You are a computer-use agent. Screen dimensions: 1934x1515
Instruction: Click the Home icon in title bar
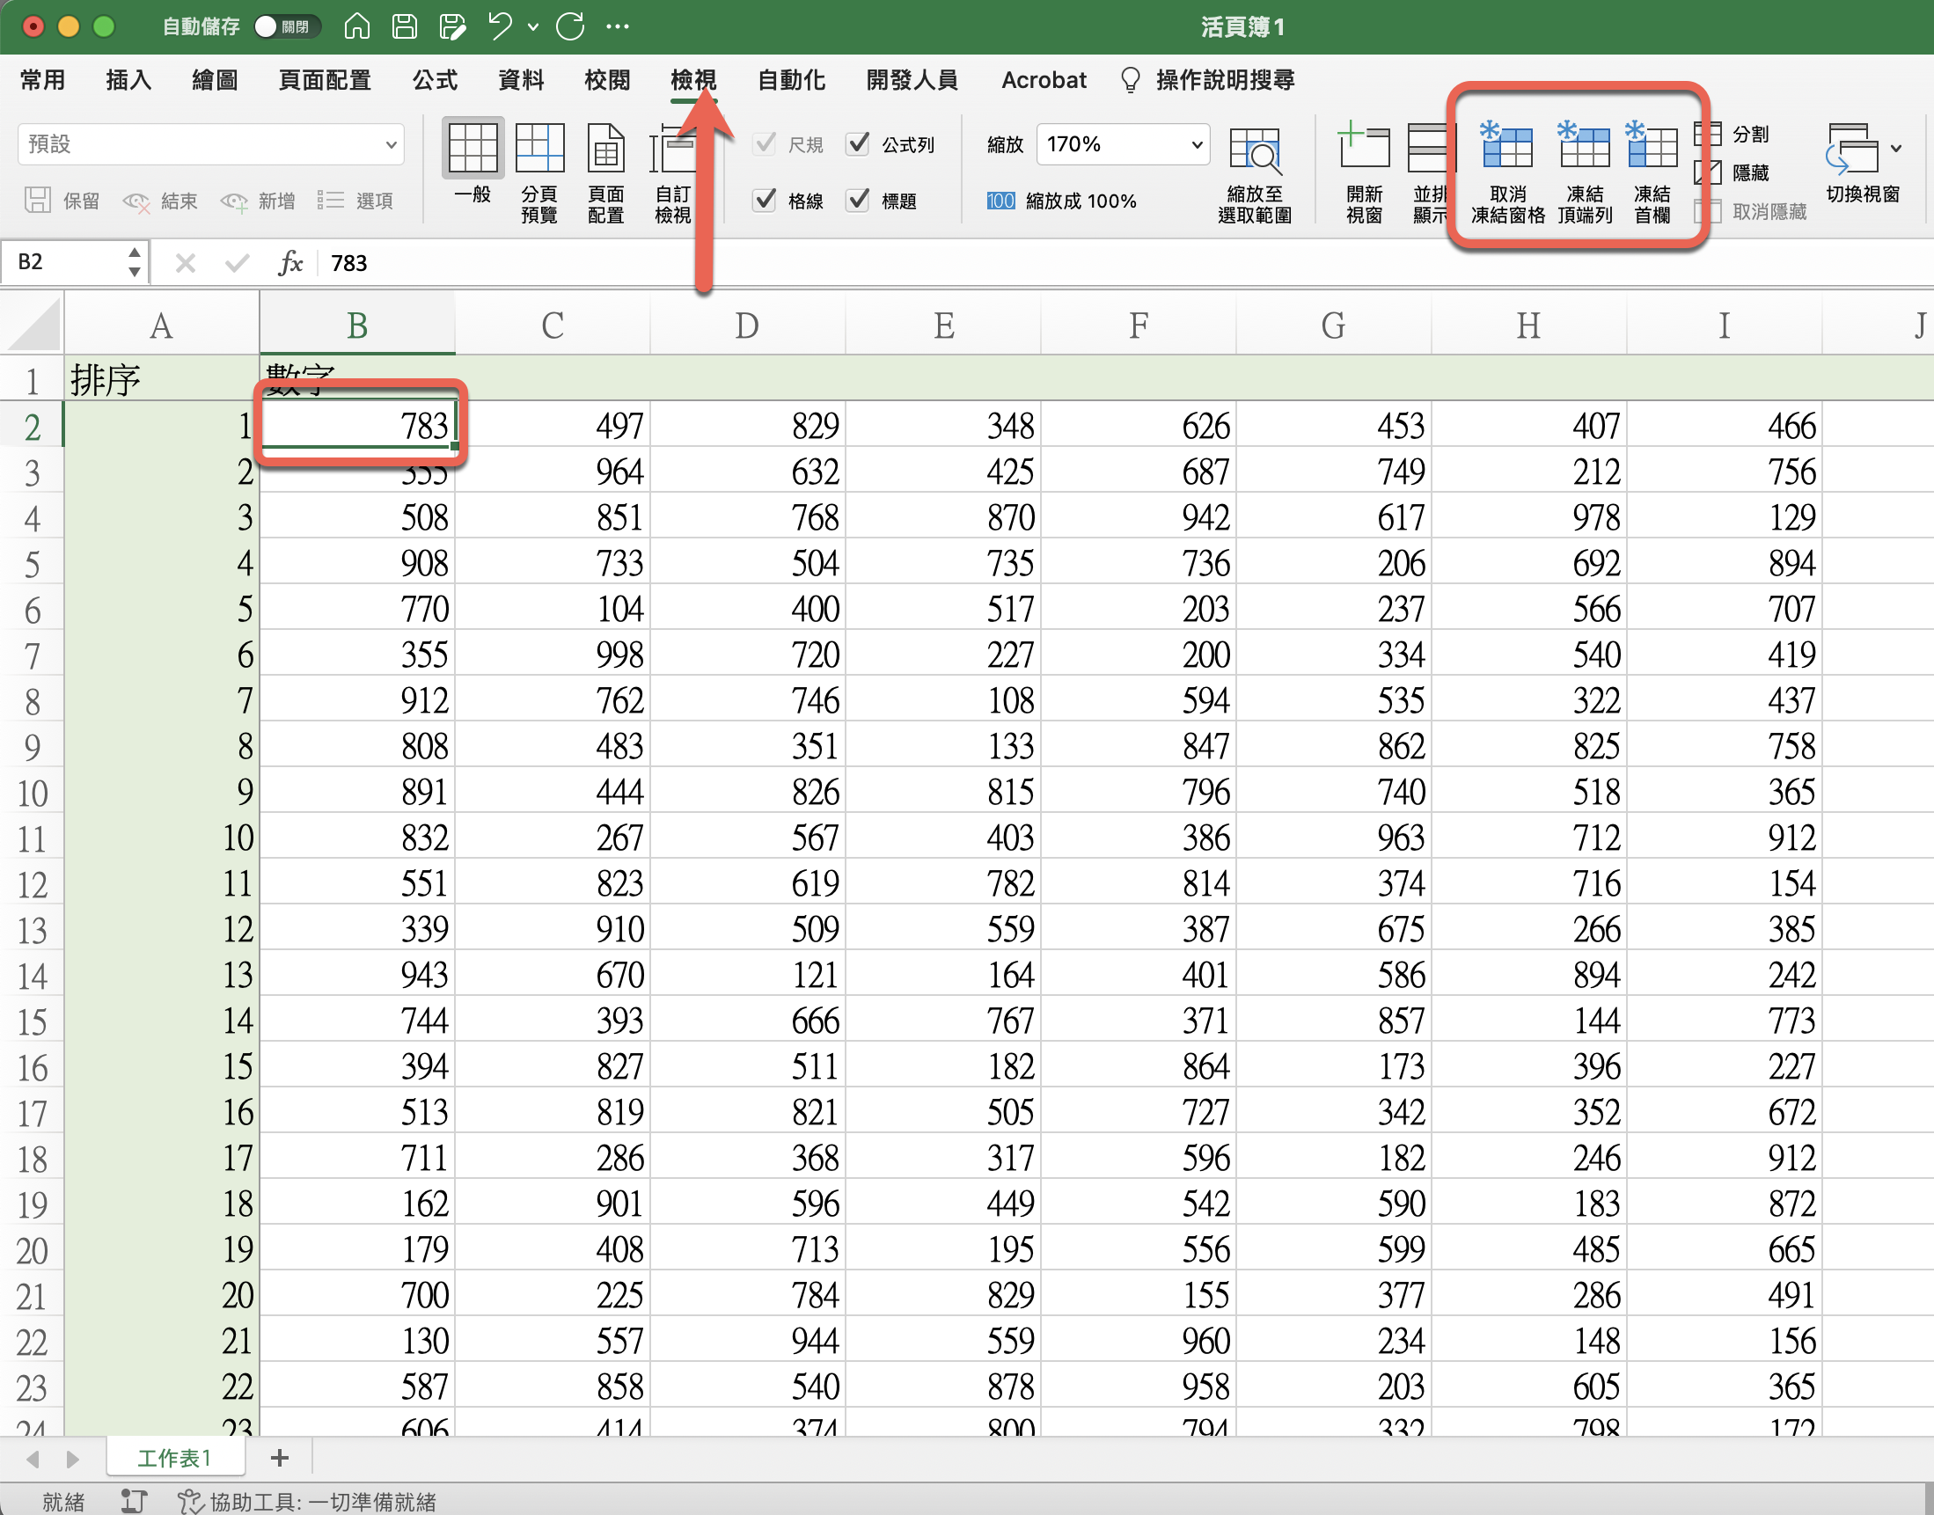[x=356, y=26]
